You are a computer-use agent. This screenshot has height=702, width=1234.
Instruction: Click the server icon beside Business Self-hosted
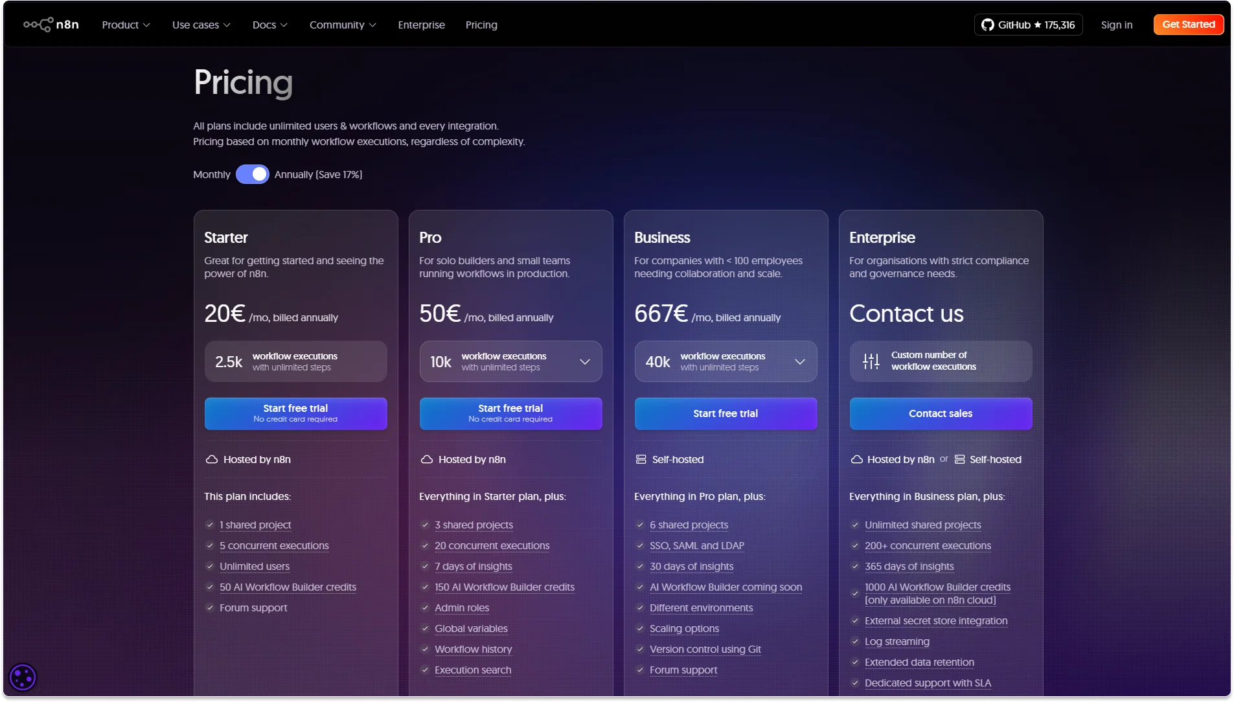point(641,459)
